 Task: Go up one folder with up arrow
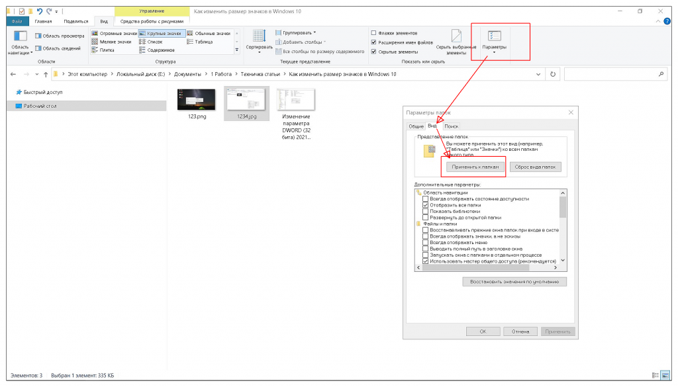pyautogui.click(x=45, y=74)
